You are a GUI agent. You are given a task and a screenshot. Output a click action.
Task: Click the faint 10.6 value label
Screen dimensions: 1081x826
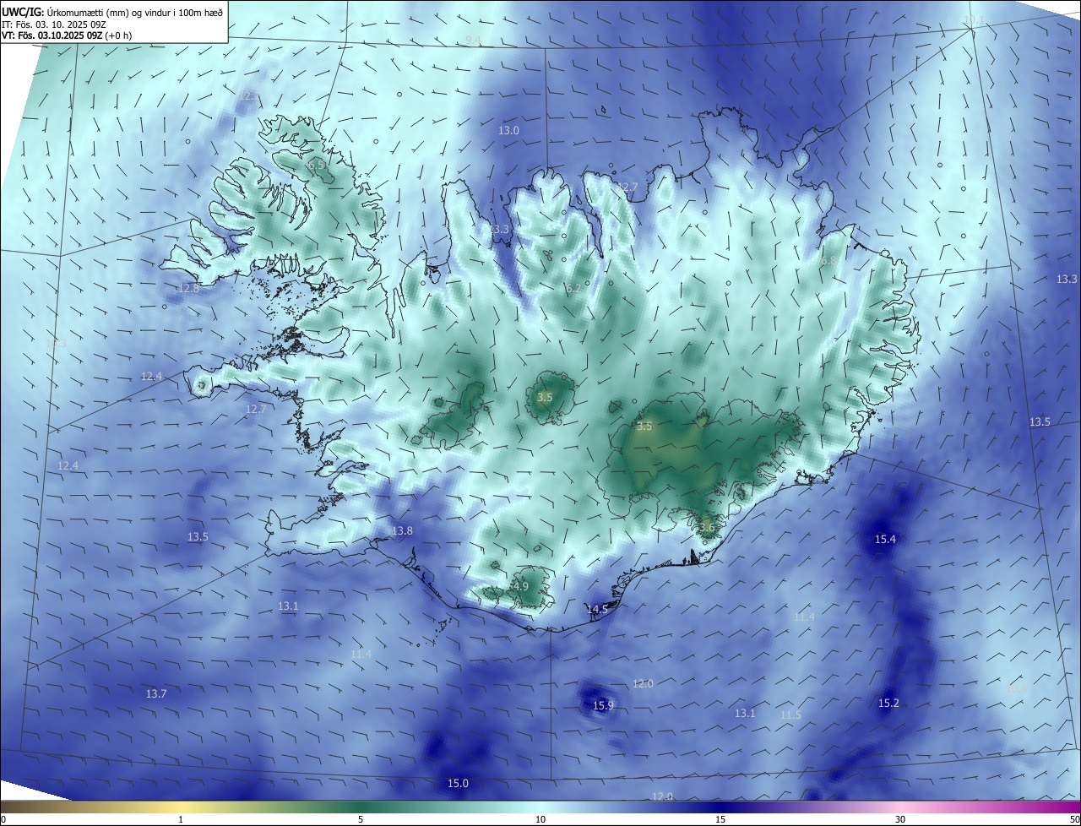1017,689
